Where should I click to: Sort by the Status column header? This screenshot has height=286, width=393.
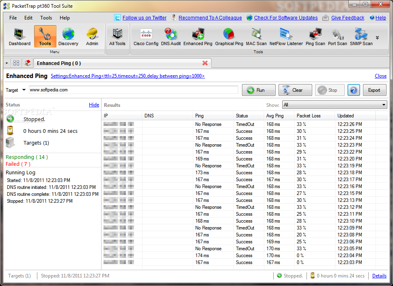[x=248, y=116]
